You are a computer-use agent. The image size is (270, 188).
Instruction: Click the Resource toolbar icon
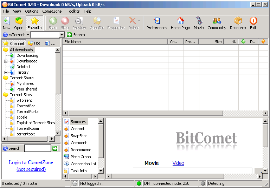238,23
